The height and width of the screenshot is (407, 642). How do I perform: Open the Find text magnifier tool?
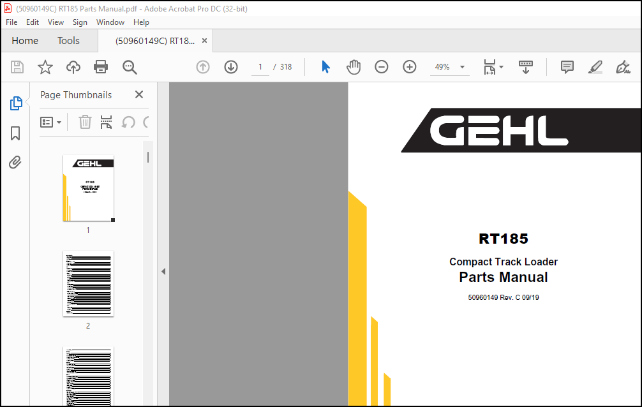pos(130,67)
